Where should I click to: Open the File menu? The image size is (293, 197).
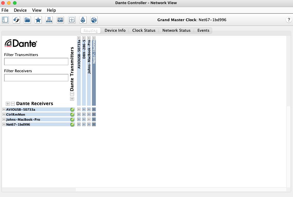point(5,10)
